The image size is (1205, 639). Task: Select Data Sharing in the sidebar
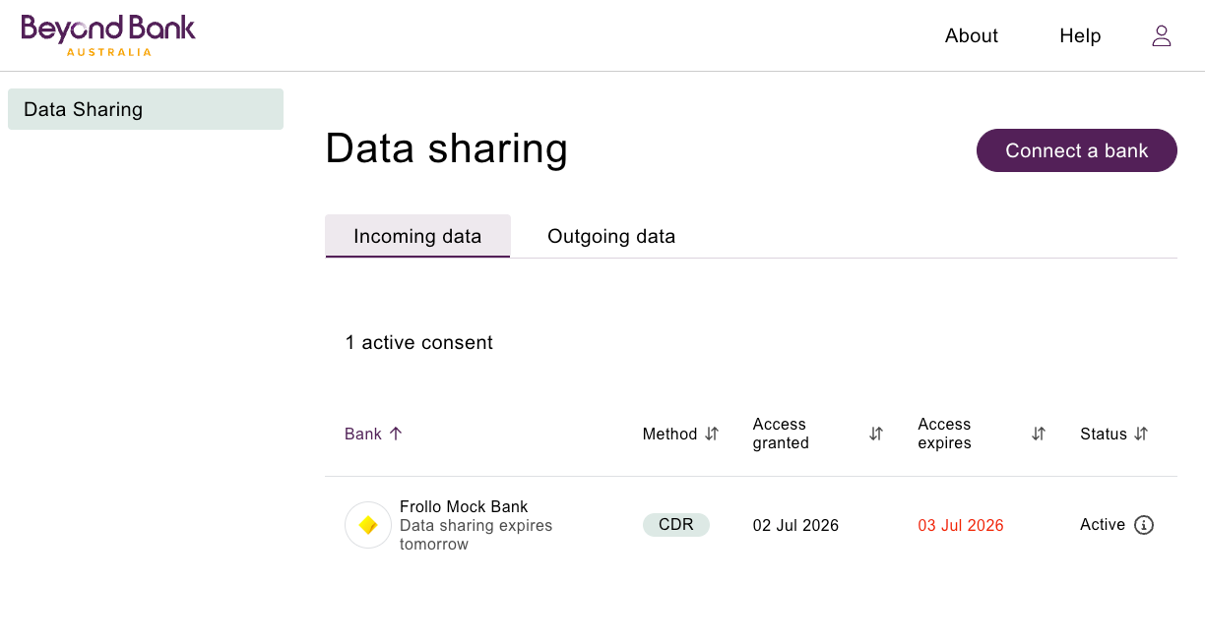[146, 109]
